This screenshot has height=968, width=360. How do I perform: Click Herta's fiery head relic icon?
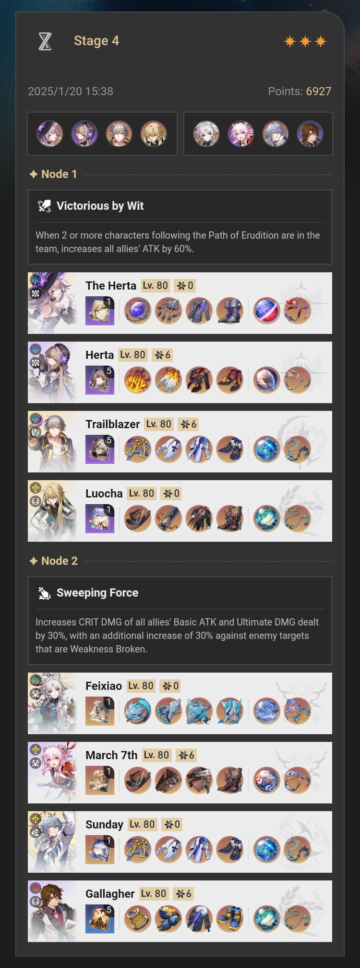tap(138, 380)
